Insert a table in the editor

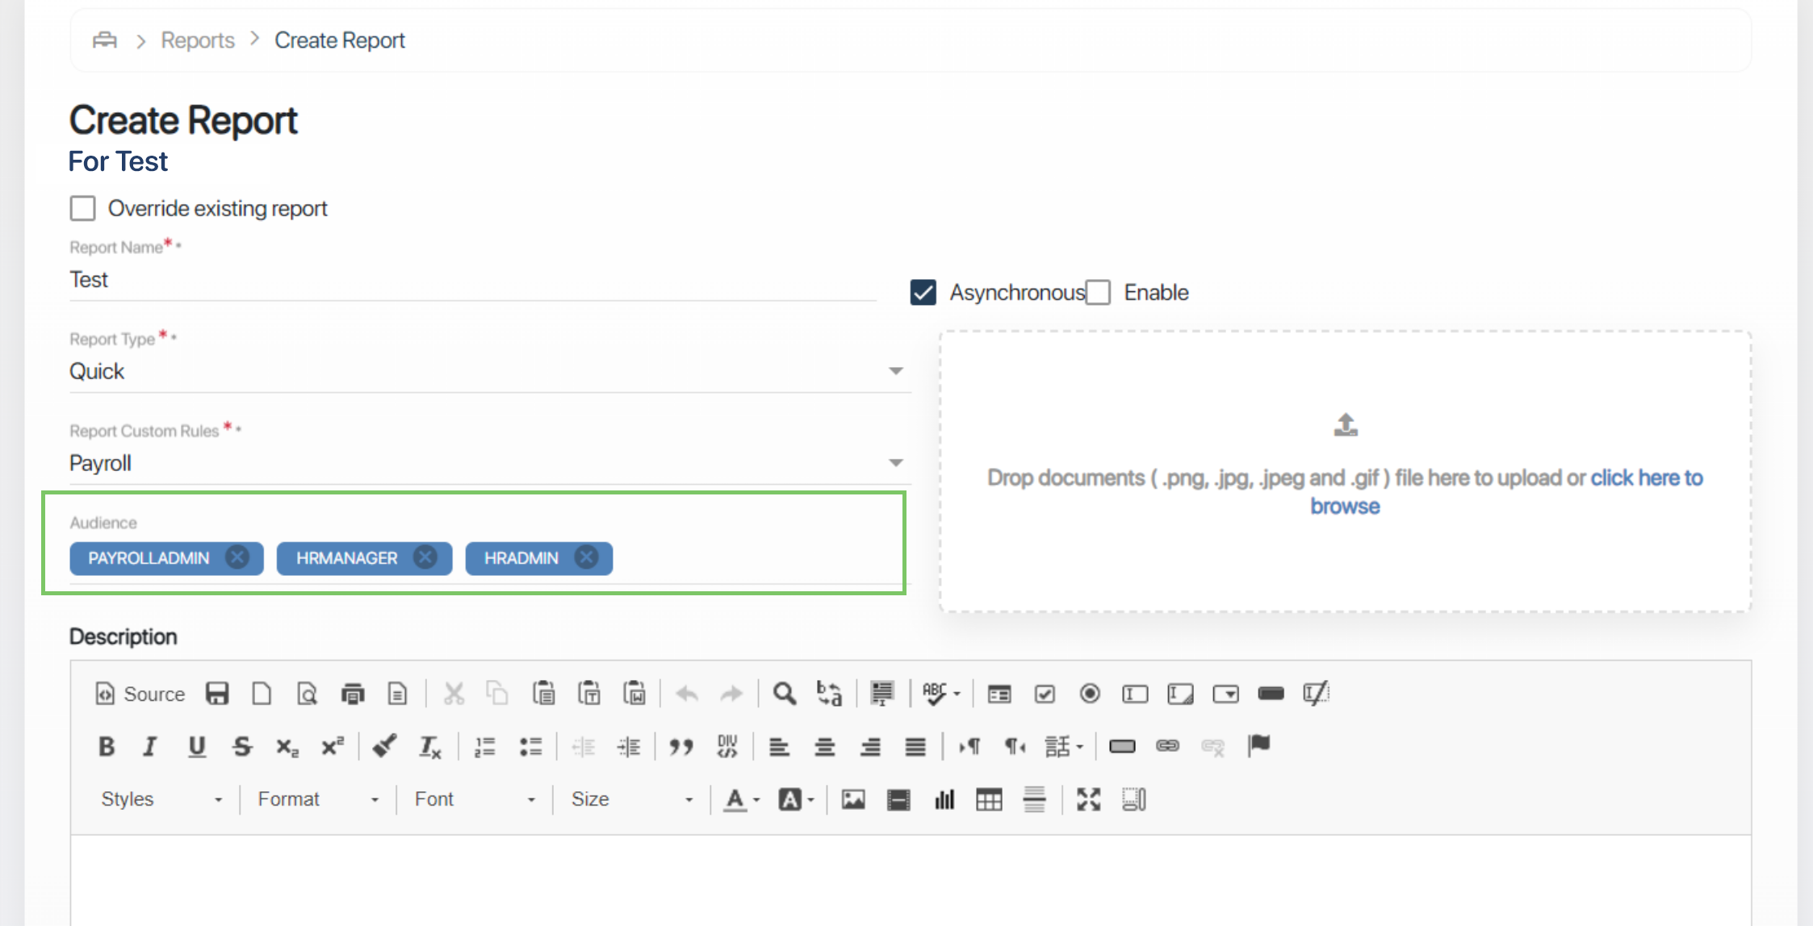[988, 799]
